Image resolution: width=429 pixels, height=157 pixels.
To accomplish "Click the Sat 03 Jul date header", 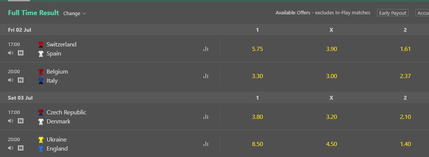I will (x=20, y=98).
